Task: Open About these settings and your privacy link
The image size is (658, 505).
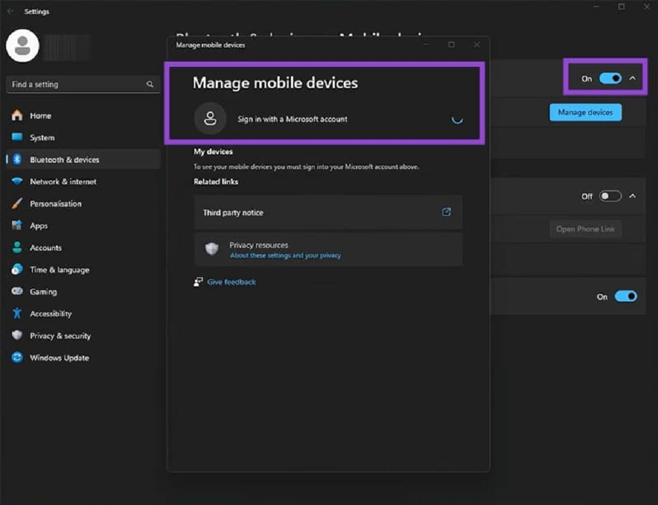Action: [x=285, y=255]
